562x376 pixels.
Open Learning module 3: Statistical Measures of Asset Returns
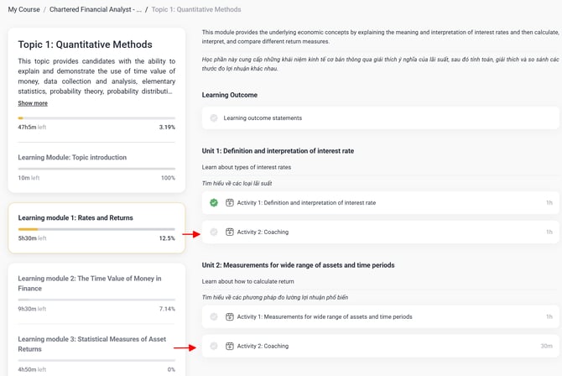point(90,343)
